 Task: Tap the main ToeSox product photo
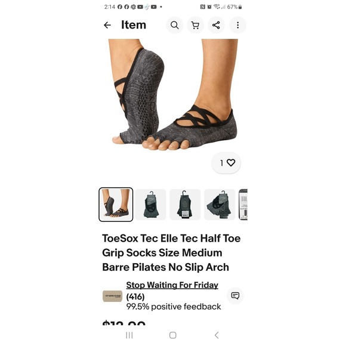[x=173, y=95]
